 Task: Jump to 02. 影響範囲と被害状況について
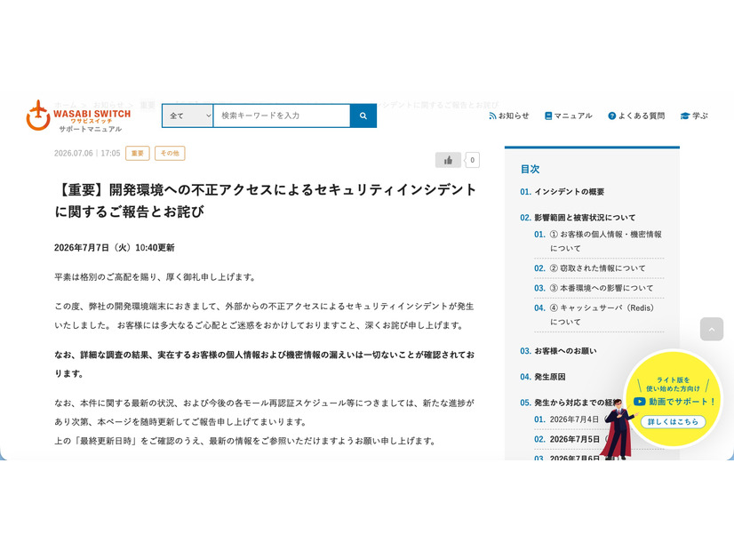(578, 218)
